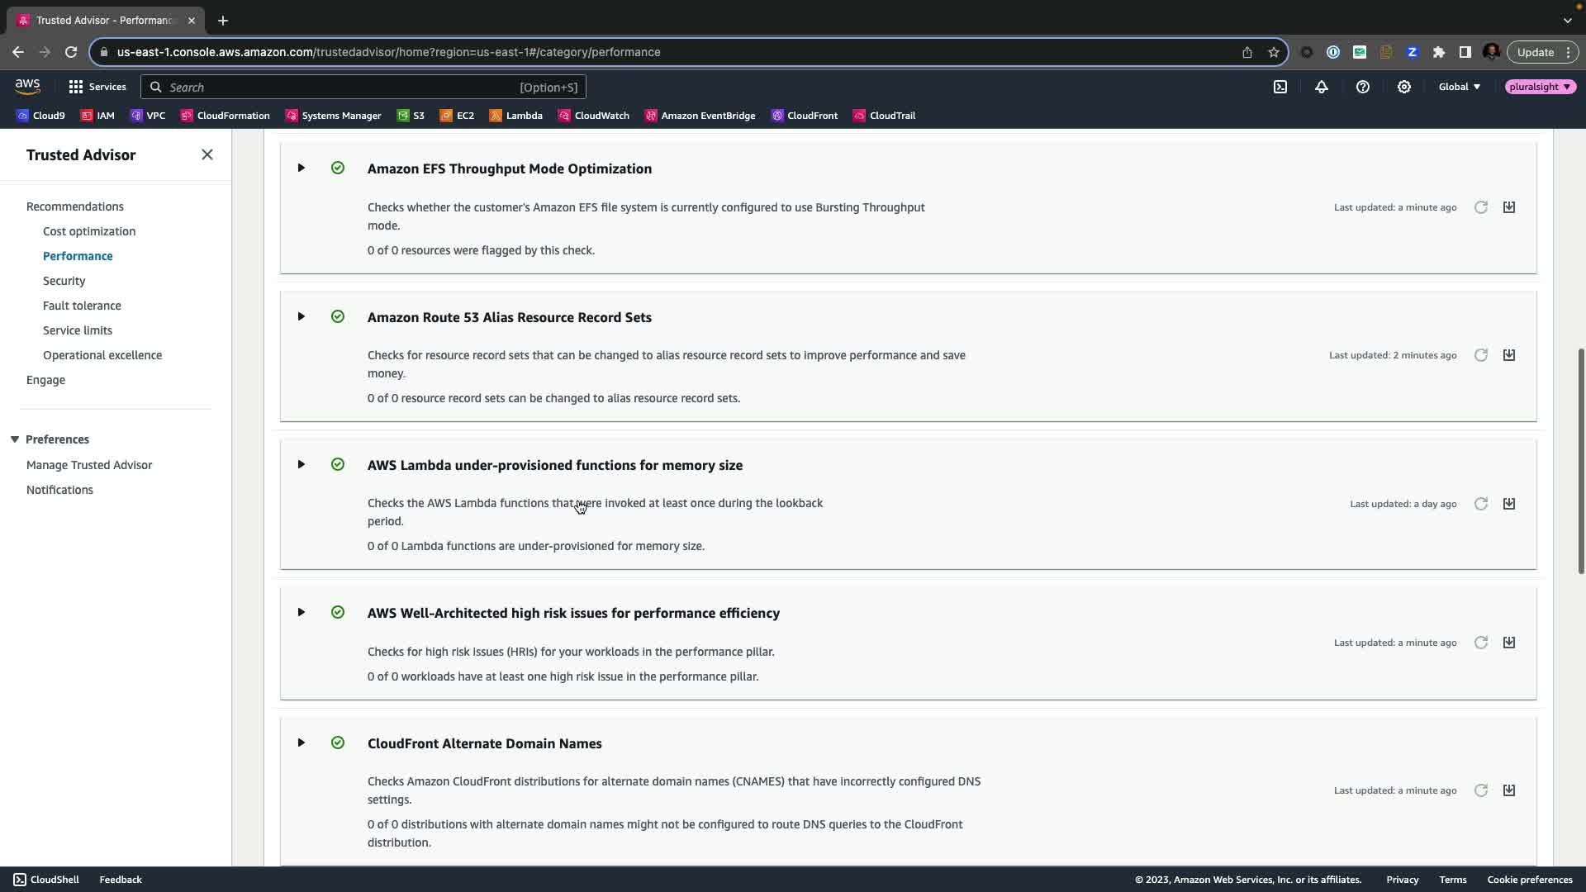
Task: Open the Global region dropdown
Action: pyautogui.click(x=1459, y=87)
